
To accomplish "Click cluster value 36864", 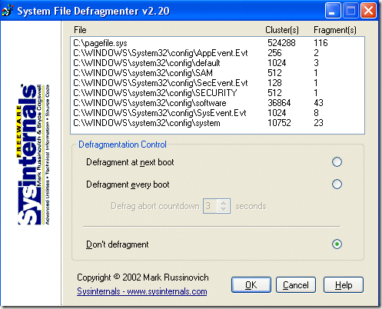I will click(279, 103).
